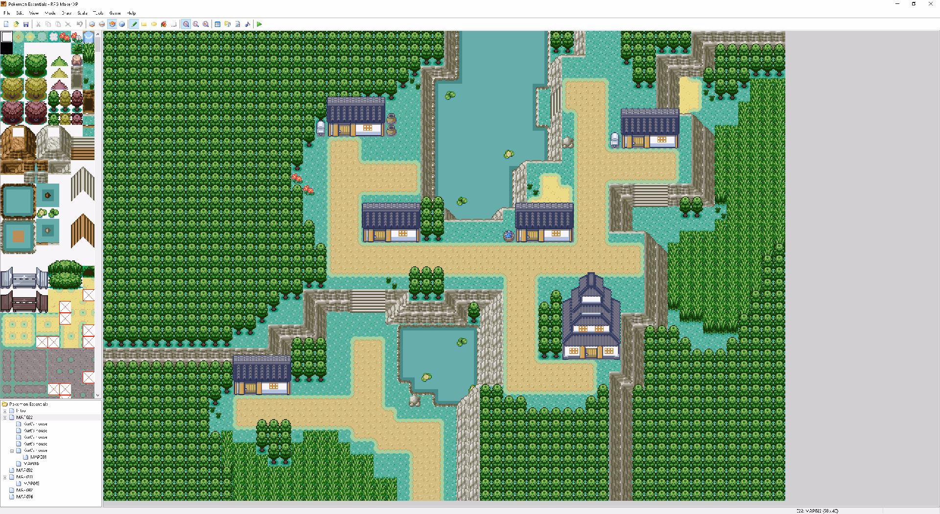Open the Database editor

[217, 24]
